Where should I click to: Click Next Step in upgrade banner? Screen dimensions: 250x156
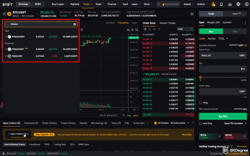tap(187, 135)
